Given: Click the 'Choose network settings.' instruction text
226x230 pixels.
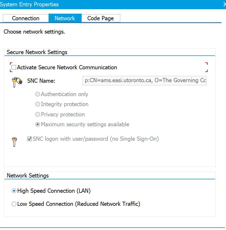Looking at the screenshot, I should [x=34, y=32].
